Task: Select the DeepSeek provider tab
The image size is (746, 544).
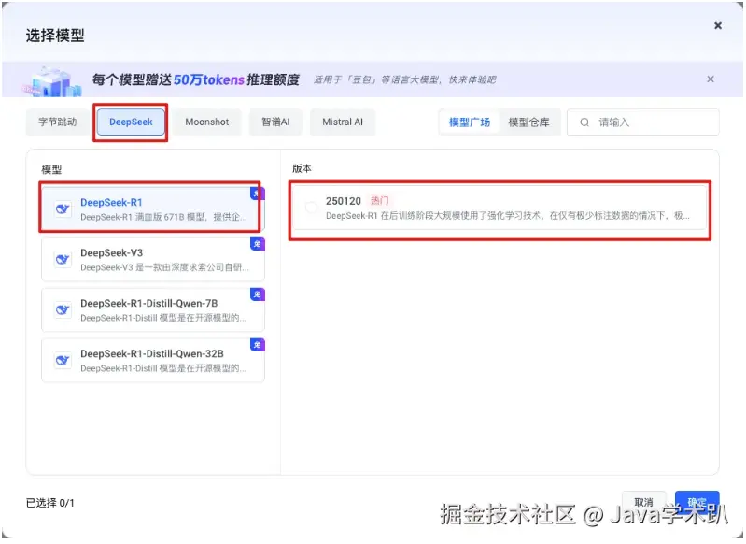Action: [x=131, y=122]
